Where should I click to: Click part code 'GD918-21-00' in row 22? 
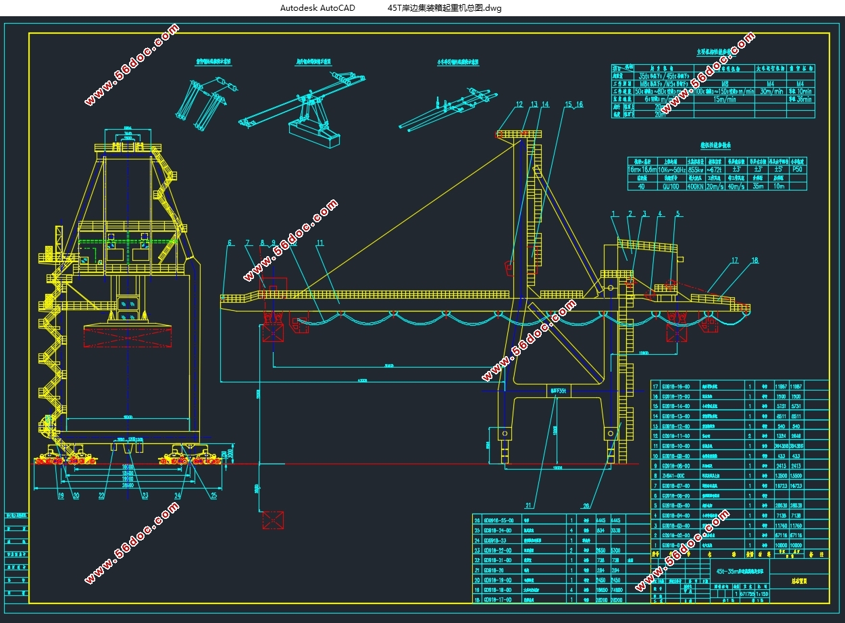click(x=498, y=560)
